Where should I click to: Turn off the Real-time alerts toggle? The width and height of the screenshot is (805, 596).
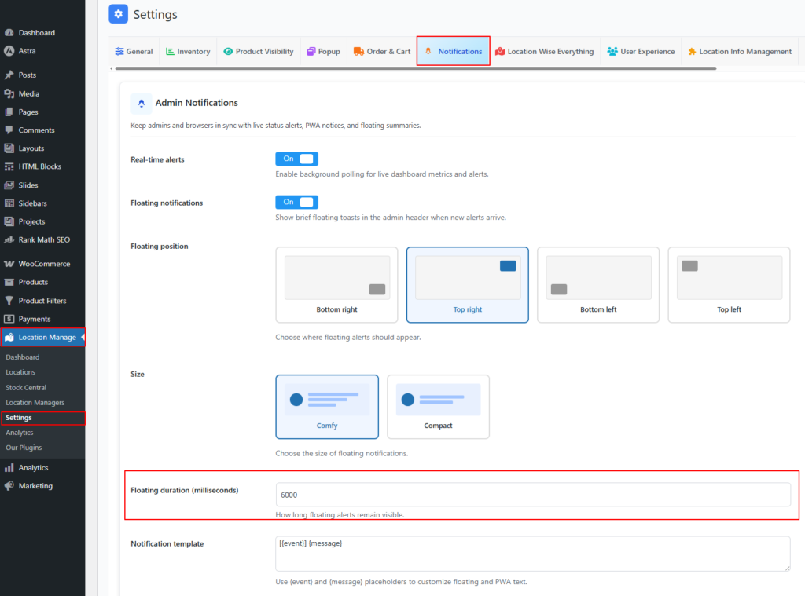[296, 159]
